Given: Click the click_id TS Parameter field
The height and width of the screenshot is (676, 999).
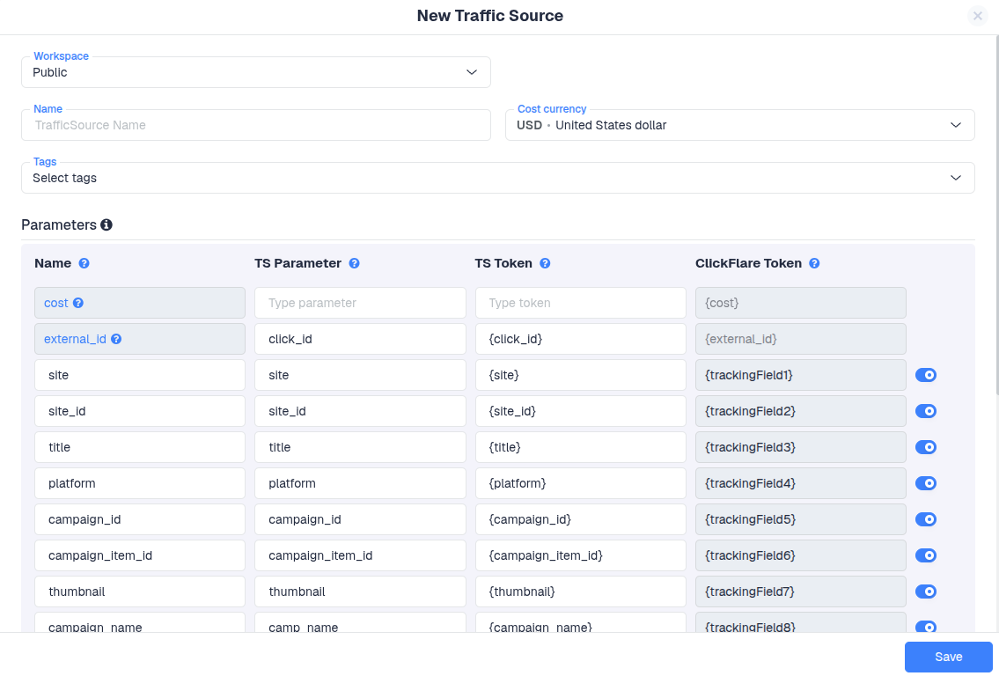Looking at the screenshot, I should 360,339.
